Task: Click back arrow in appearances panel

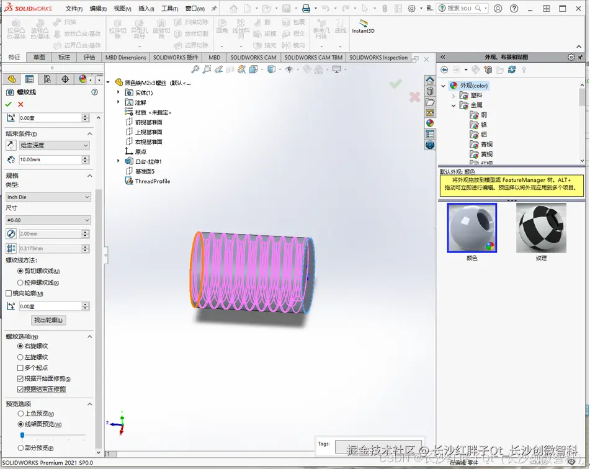Action: pos(444,69)
